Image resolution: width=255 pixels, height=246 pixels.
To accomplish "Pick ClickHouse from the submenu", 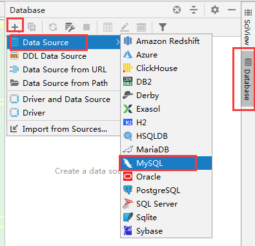I will coord(166,68).
